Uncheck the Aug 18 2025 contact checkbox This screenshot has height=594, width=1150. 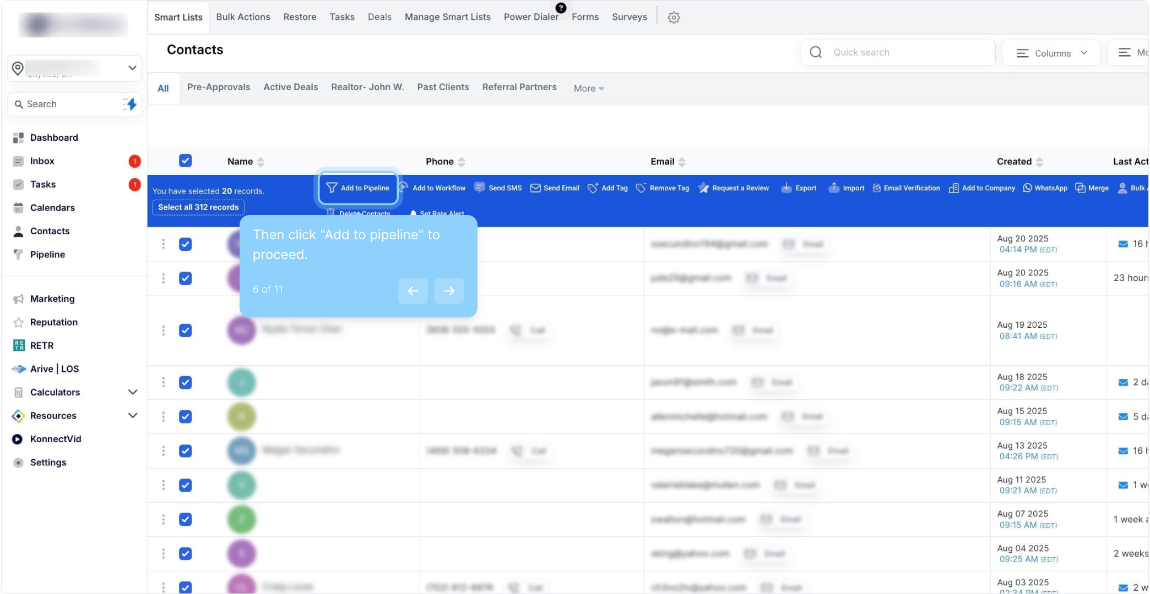tap(185, 382)
